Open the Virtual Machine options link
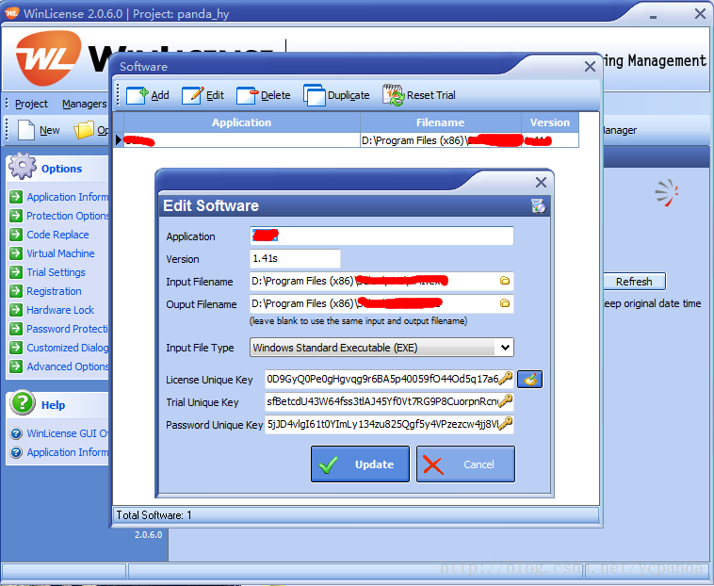 [60, 253]
